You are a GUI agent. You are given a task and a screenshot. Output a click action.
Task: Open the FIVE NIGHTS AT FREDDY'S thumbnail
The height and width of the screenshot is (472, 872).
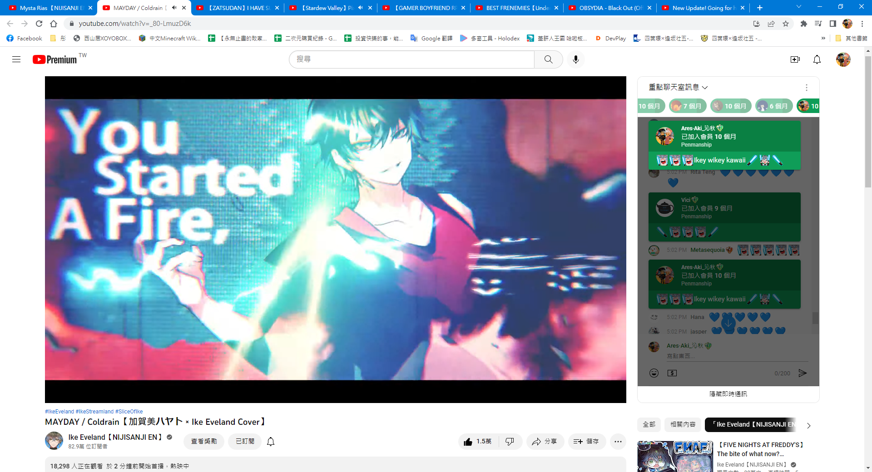(x=675, y=457)
